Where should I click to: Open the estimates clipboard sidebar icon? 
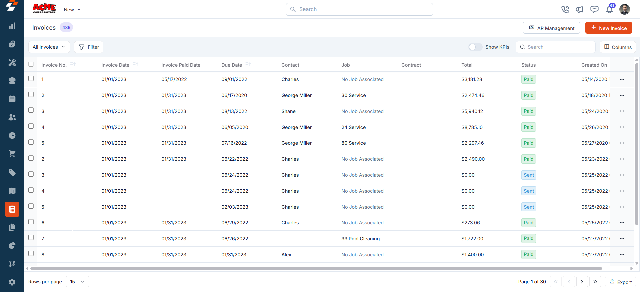(12, 44)
